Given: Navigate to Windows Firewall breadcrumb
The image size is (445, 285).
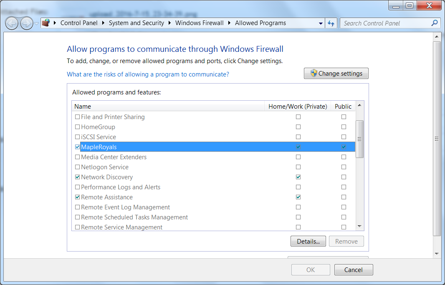Looking at the screenshot, I should (x=200, y=23).
